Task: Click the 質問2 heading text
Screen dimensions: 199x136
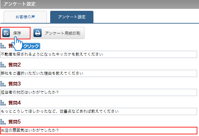Action: point(14,65)
